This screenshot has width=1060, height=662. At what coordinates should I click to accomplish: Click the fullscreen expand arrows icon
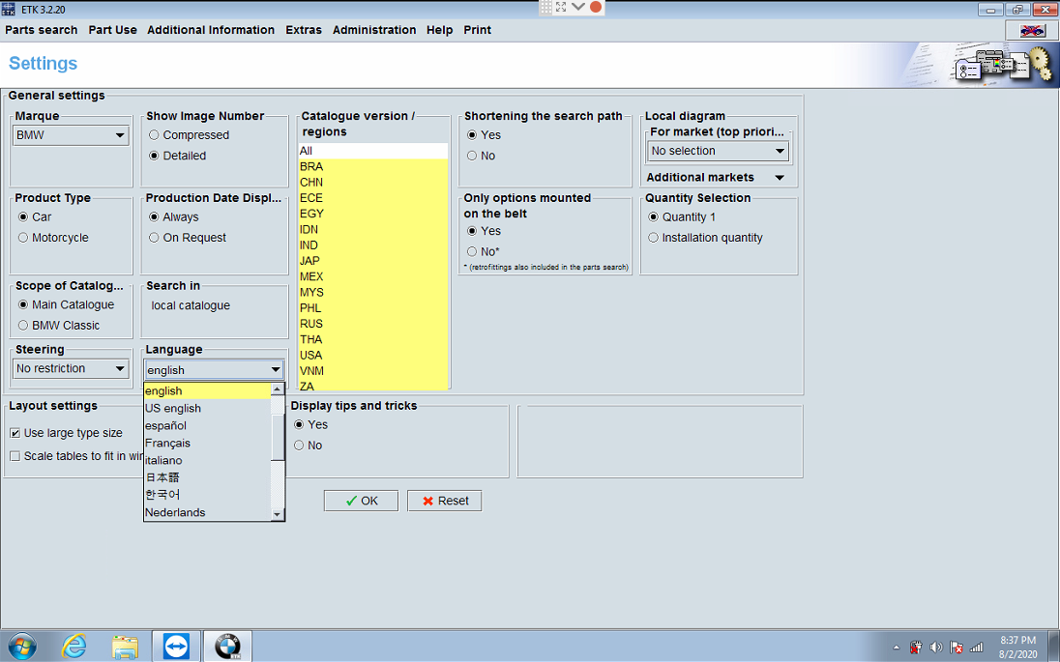tap(561, 7)
